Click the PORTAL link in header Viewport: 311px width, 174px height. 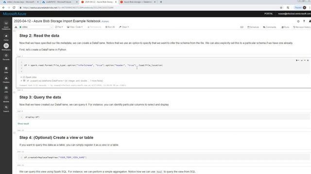(x=268, y=14)
